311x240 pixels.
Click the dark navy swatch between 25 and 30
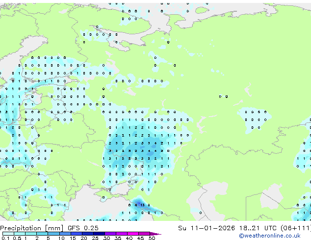[x=99, y=234]
